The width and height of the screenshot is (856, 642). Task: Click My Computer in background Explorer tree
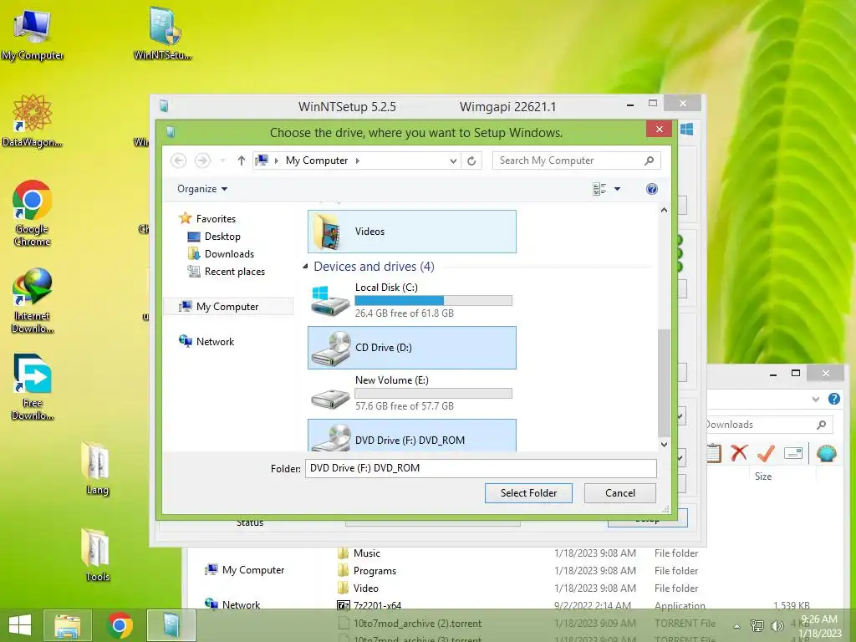click(245, 570)
